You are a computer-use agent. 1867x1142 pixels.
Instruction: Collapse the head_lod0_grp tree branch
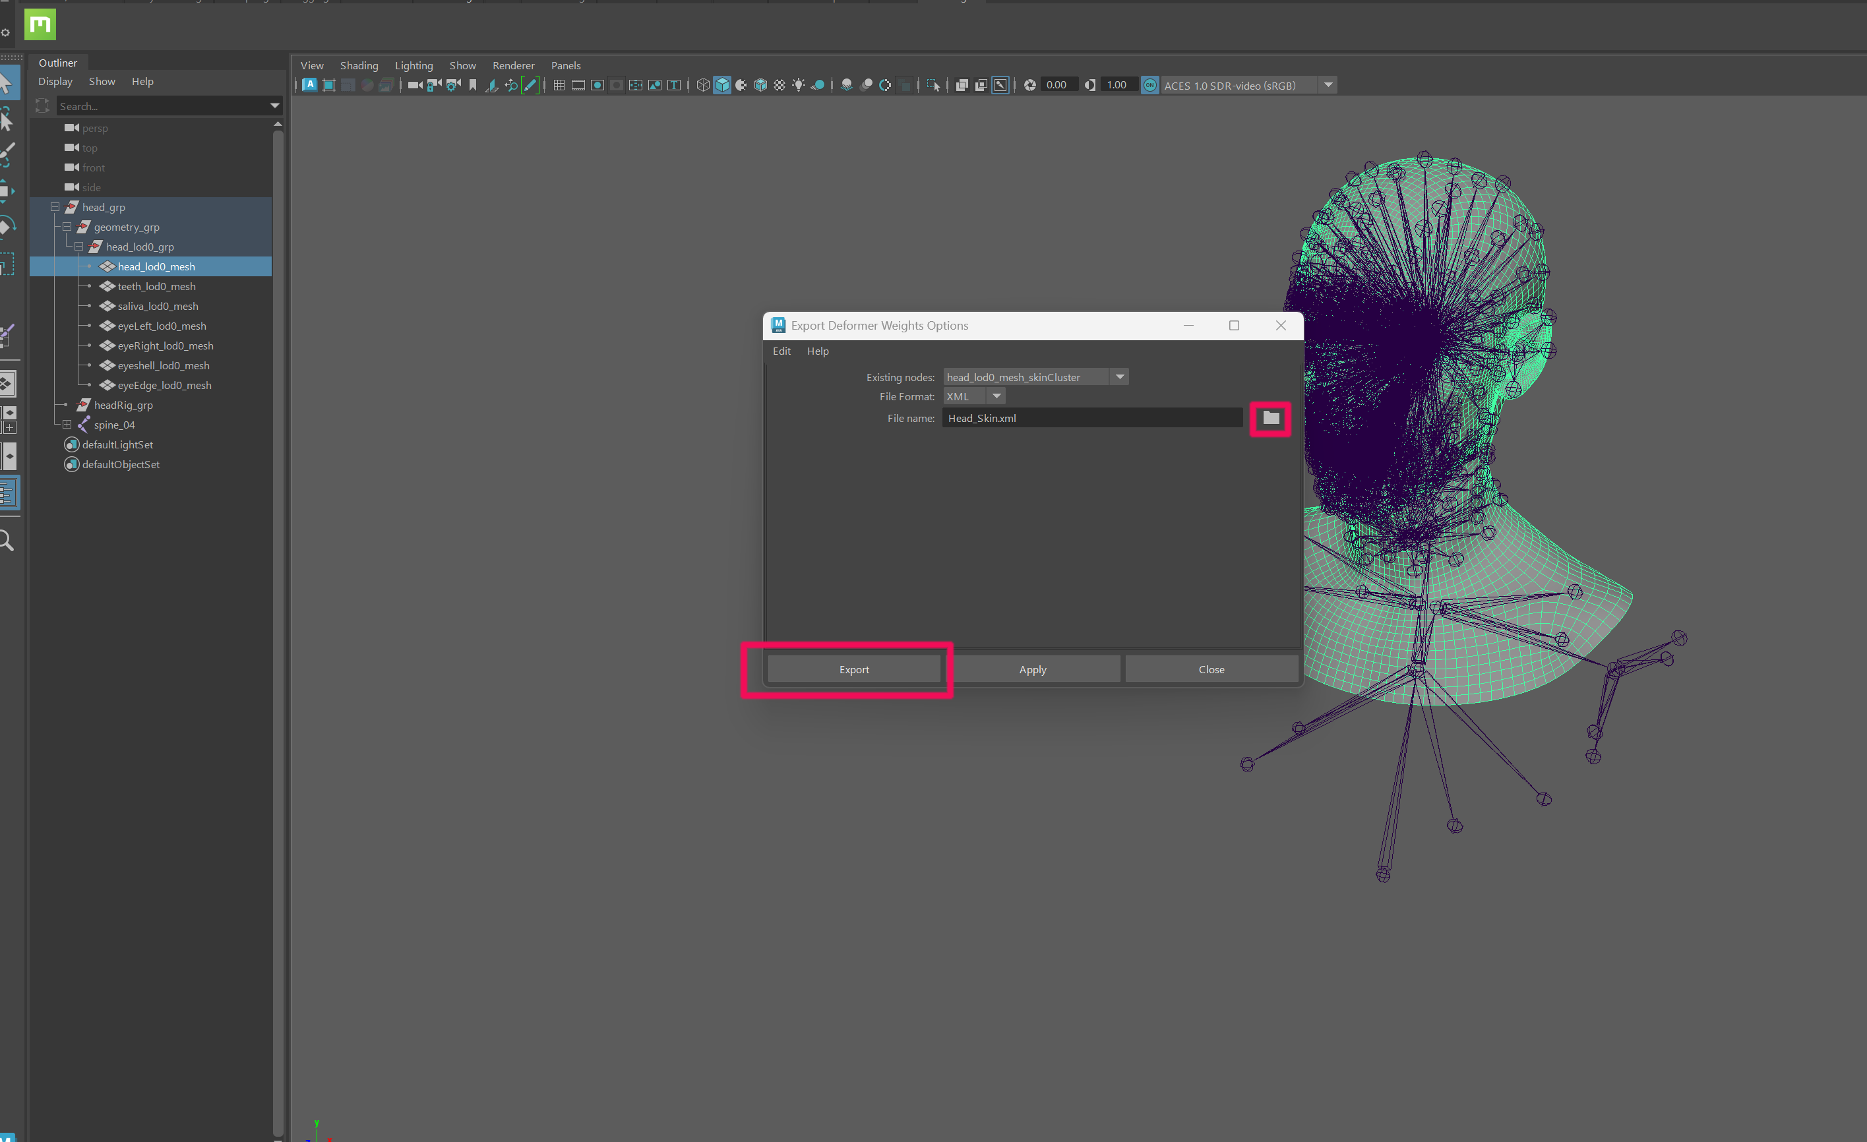tap(78, 247)
